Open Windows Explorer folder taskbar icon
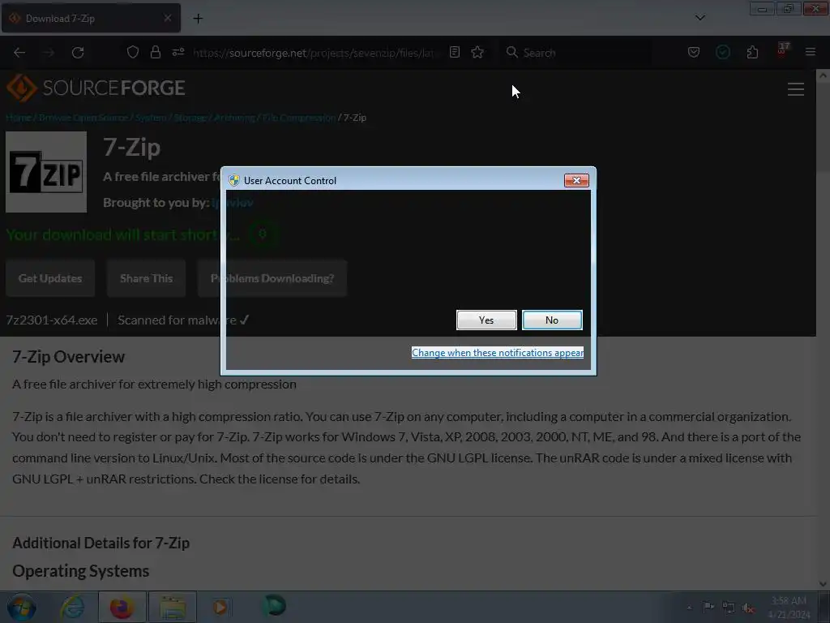830x623 pixels. (x=173, y=607)
